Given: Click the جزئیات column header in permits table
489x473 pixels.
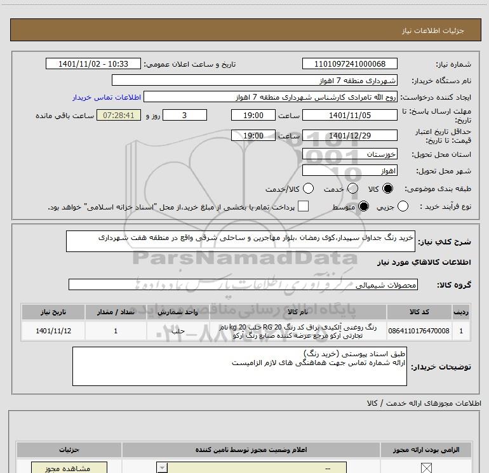Looking at the screenshot, I should point(69,450).
